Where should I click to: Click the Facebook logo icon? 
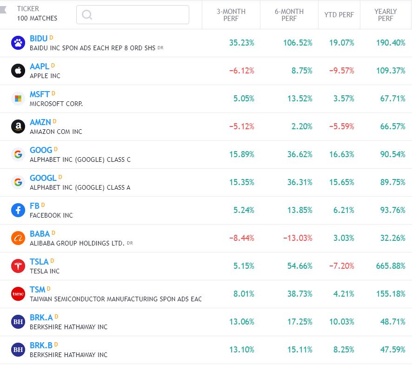(18, 210)
